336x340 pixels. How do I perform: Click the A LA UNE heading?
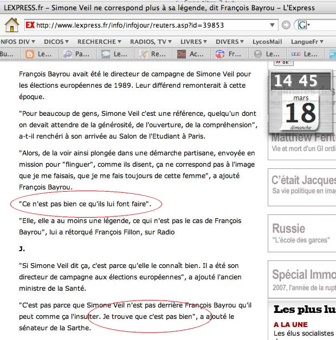(290, 325)
